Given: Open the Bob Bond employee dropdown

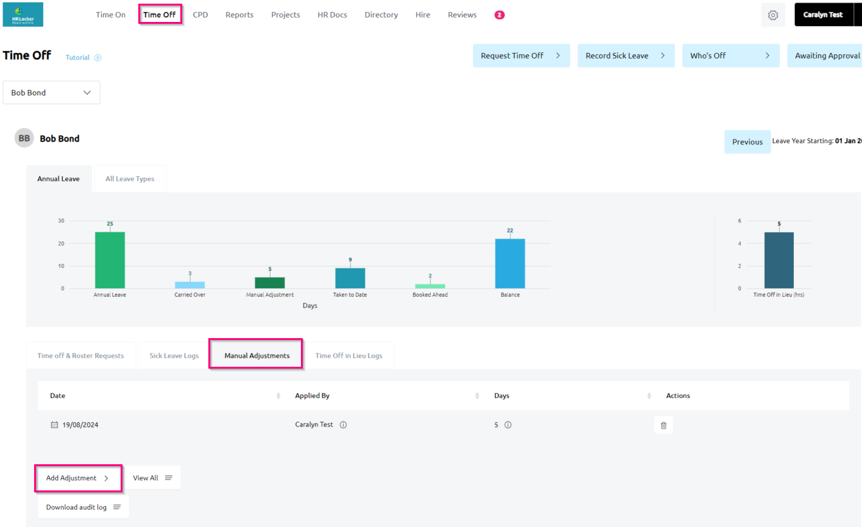Looking at the screenshot, I should (x=51, y=93).
